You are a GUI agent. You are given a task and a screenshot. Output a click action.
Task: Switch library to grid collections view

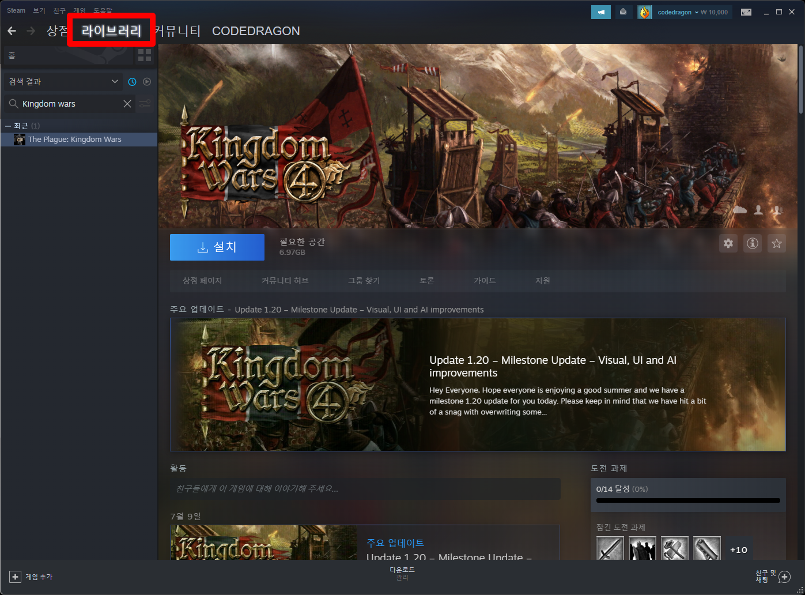[145, 55]
